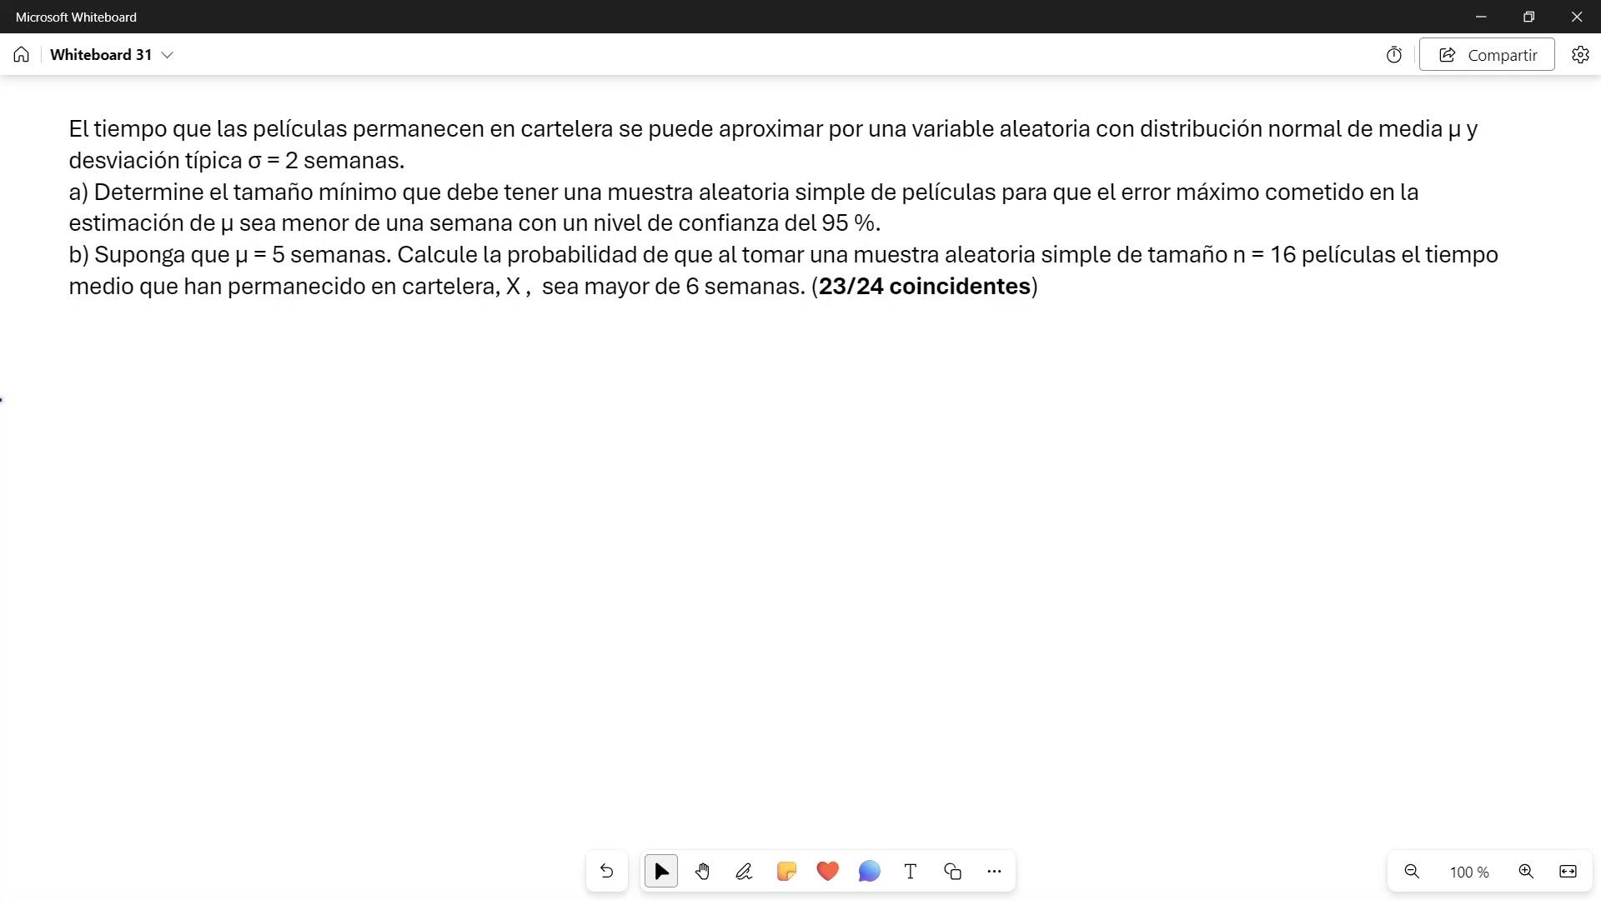Switch to the hand pan tool

(x=702, y=871)
